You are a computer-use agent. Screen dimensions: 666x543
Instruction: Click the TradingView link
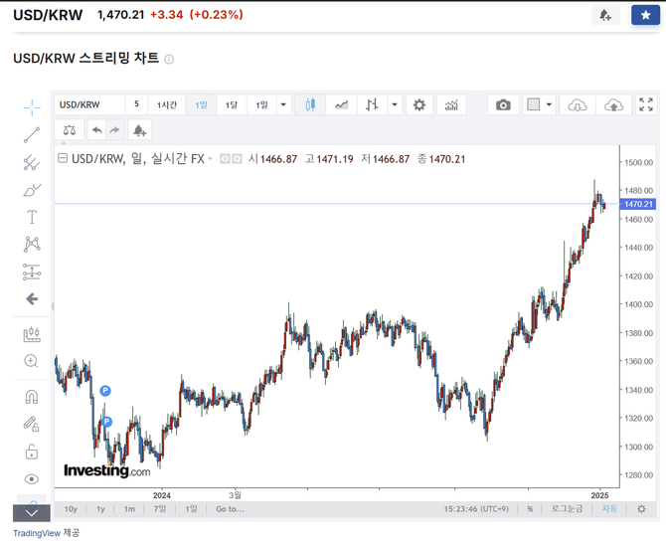pyautogui.click(x=36, y=533)
